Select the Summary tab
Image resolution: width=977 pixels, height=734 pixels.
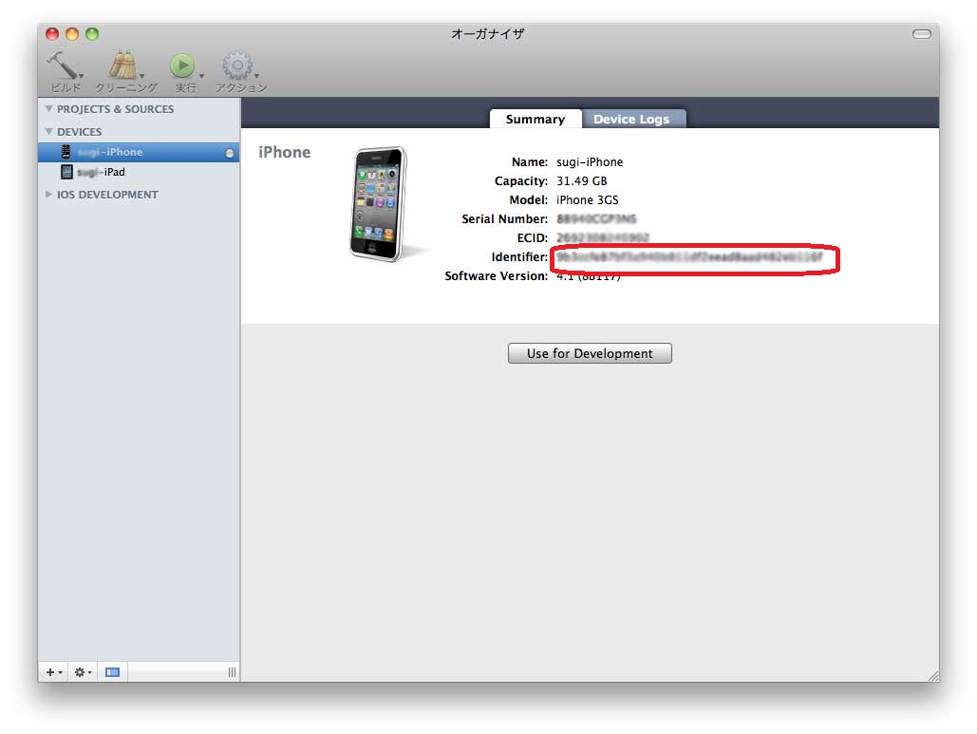[535, 119]
